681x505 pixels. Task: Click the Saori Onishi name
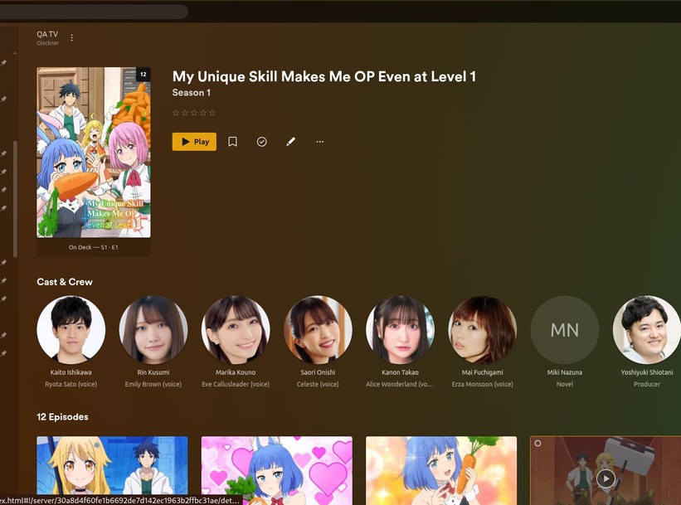(318, 372)
